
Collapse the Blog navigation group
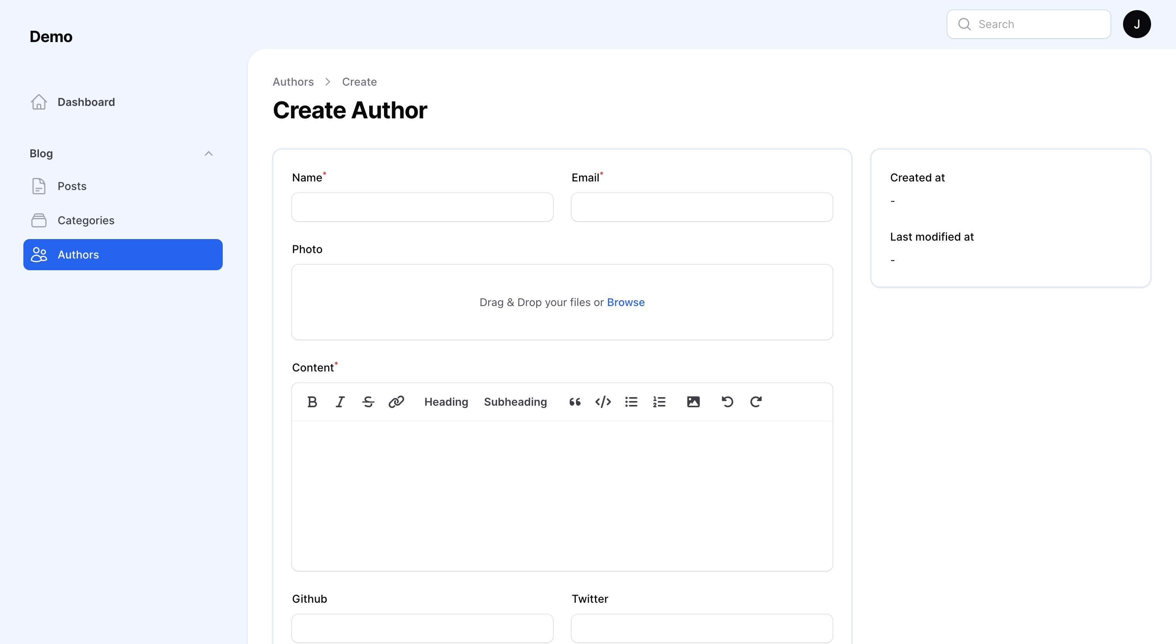tap(209, 153)
